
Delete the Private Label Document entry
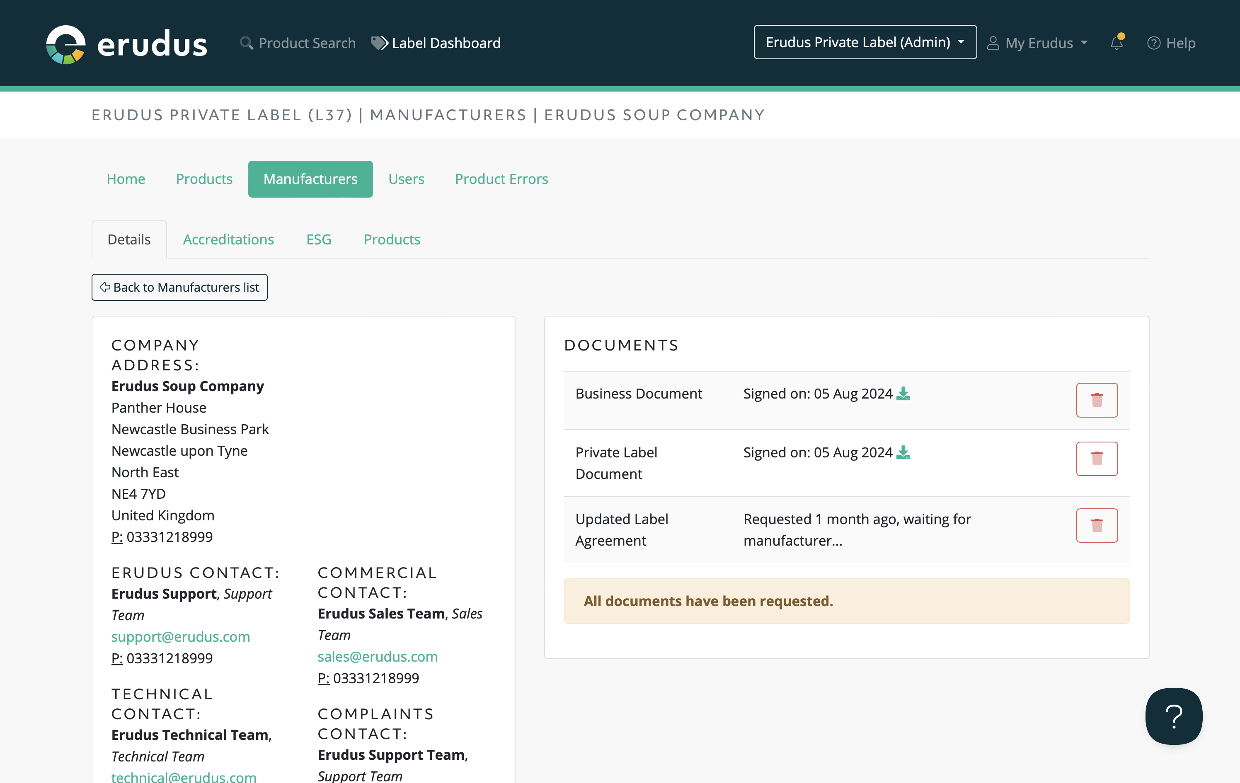[x=1096, y=459]
